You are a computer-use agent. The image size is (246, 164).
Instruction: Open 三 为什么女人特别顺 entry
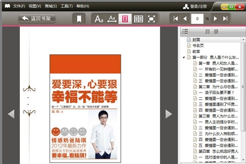[218, 134]
